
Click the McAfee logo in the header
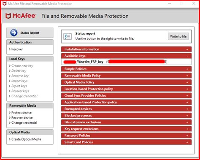pyautogui.click(x=21, y=16)
